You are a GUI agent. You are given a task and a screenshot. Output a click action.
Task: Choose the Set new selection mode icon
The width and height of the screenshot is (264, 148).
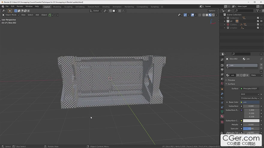point(16,11)
